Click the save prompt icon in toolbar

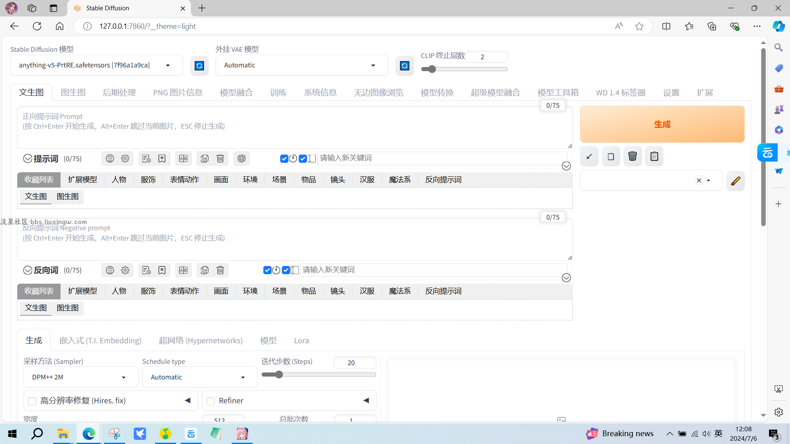click(162, 158)
